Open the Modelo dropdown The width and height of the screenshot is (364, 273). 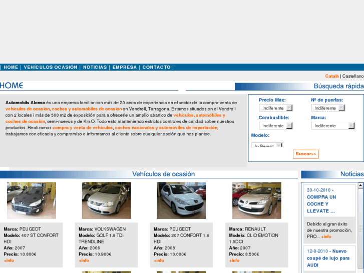[x=267, y=145]
